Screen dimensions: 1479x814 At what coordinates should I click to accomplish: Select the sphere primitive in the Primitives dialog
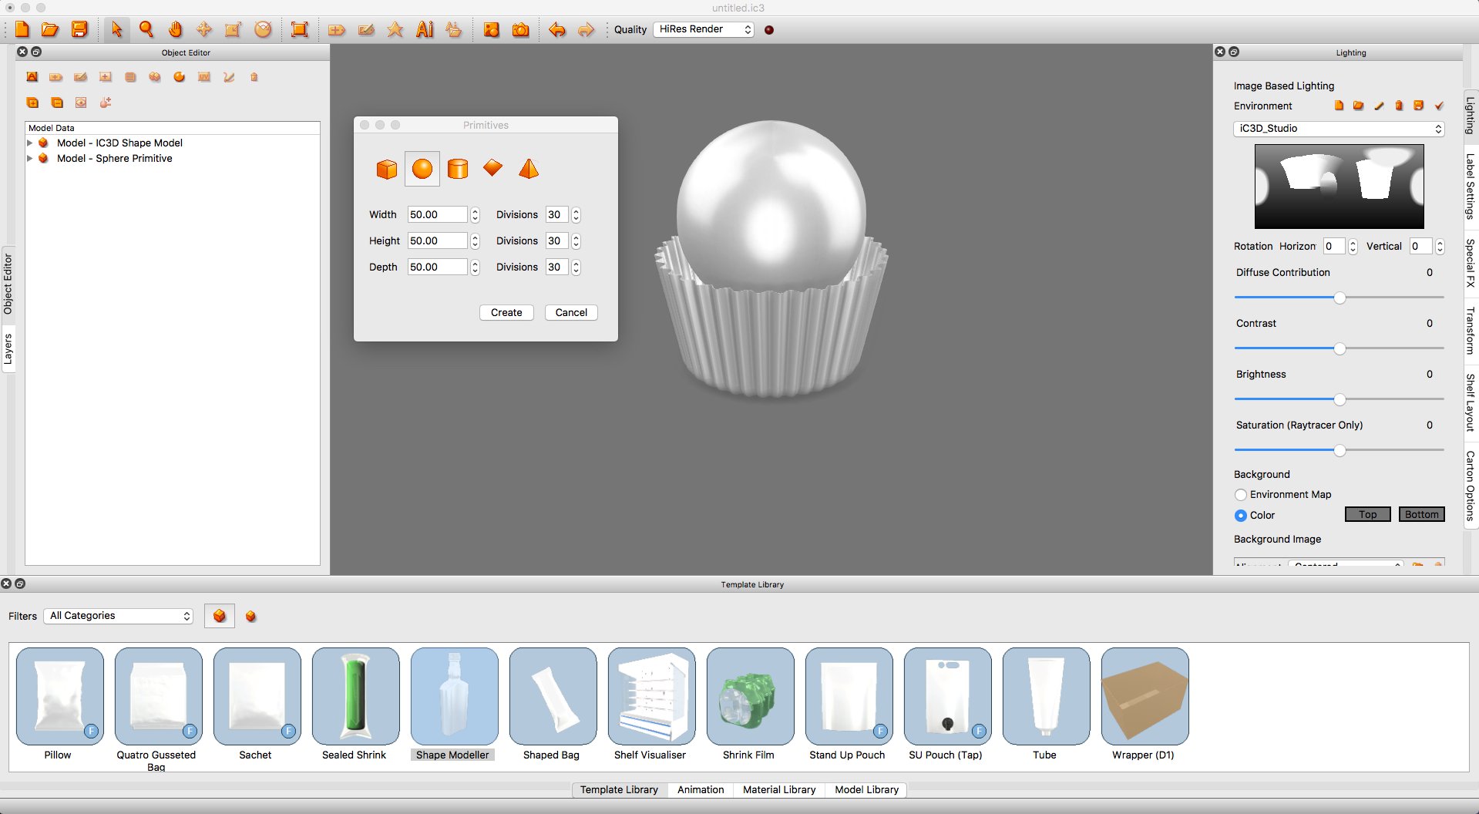click(422, 169)
